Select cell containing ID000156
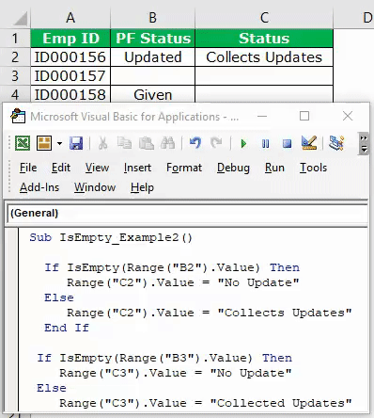Viewport: 374px width, 418px height. coord(70,57)
